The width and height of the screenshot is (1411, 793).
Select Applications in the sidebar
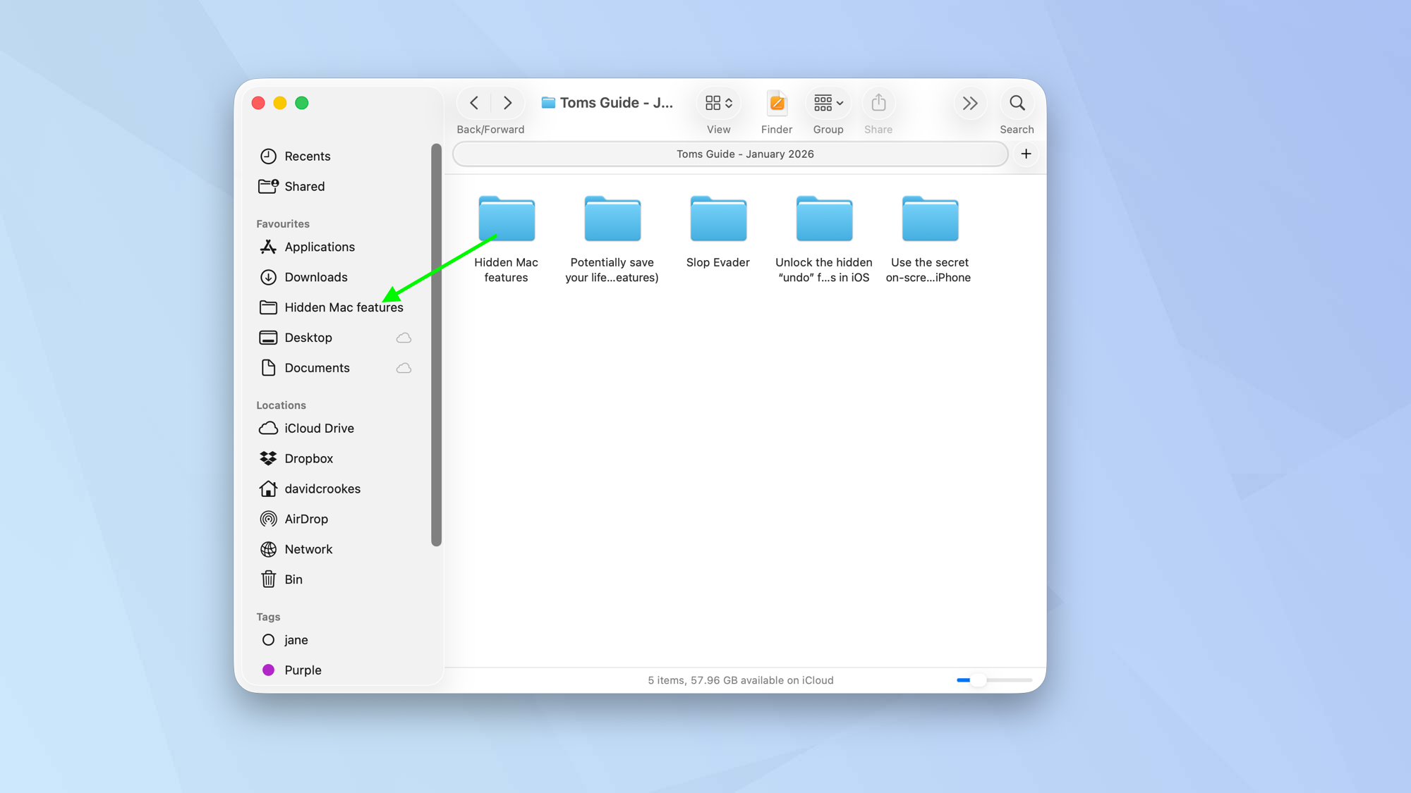[x=319, y=247]
